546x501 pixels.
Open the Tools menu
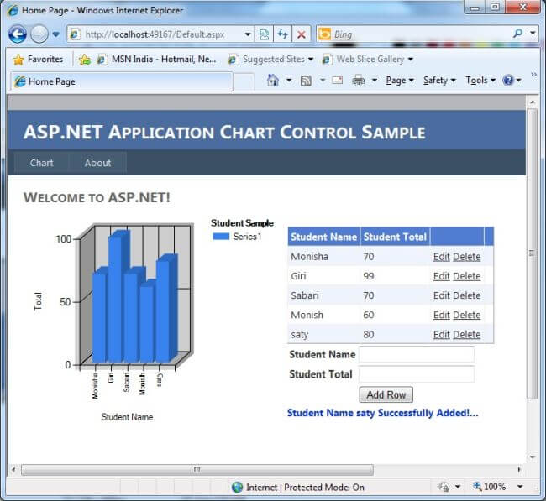click(480, 81)
